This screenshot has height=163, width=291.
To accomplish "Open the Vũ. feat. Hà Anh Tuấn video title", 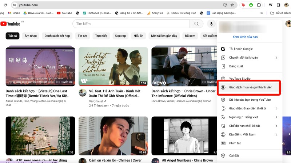I will 115,93.
